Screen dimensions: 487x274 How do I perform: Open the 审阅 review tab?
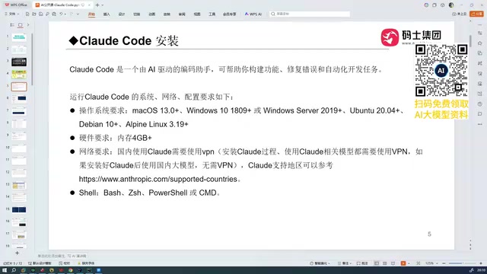pyautogui.click(x=182, y=14)
